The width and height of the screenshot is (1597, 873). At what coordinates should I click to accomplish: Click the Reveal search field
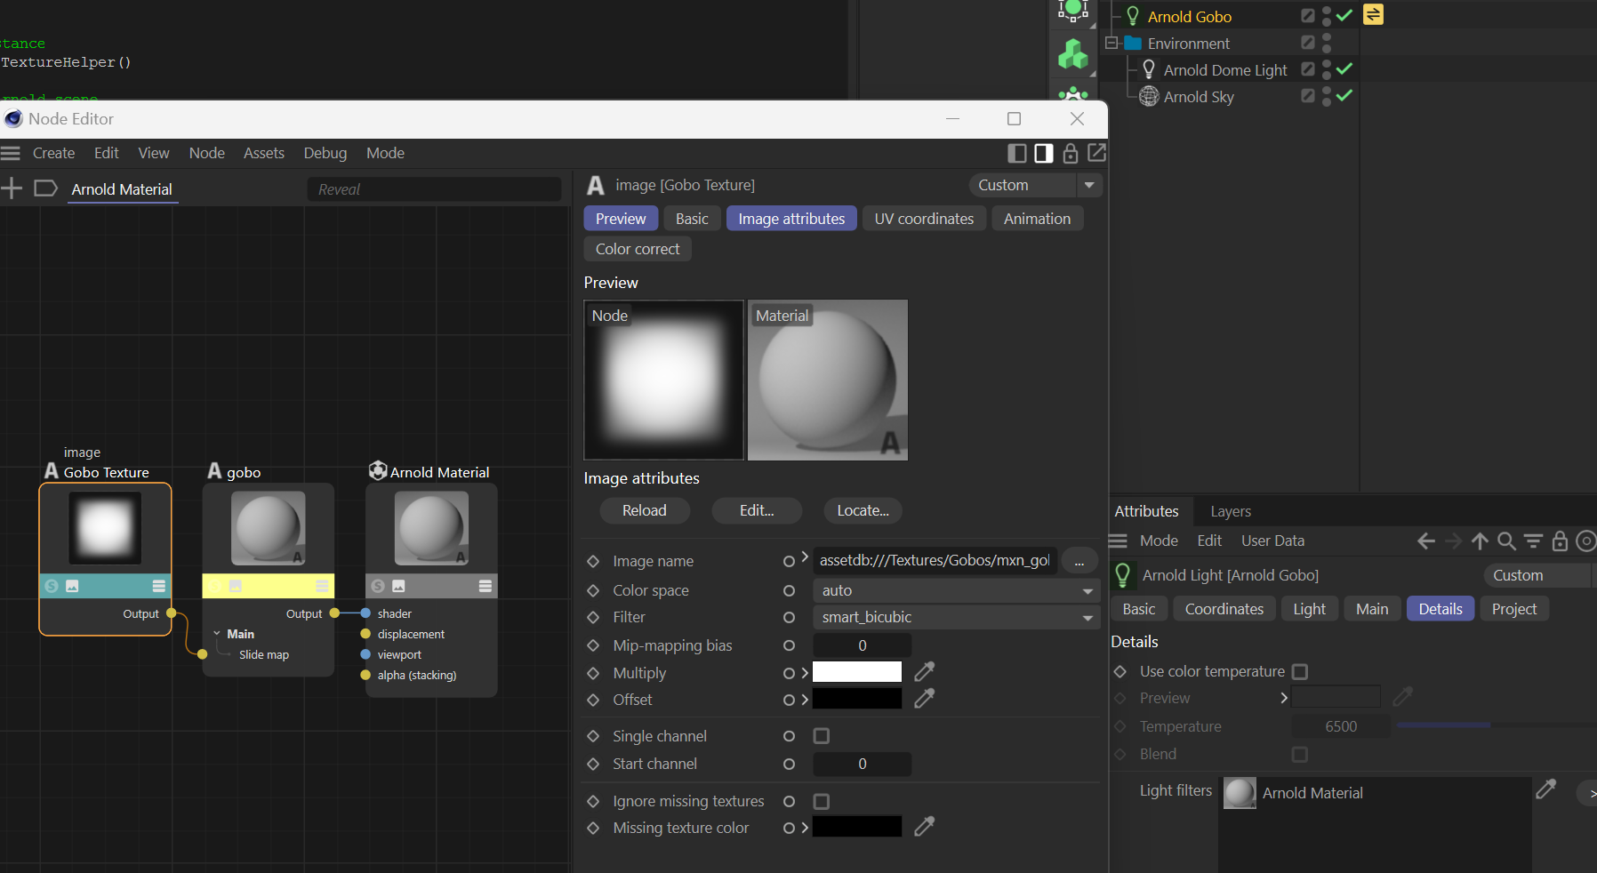tap(435, 189)
